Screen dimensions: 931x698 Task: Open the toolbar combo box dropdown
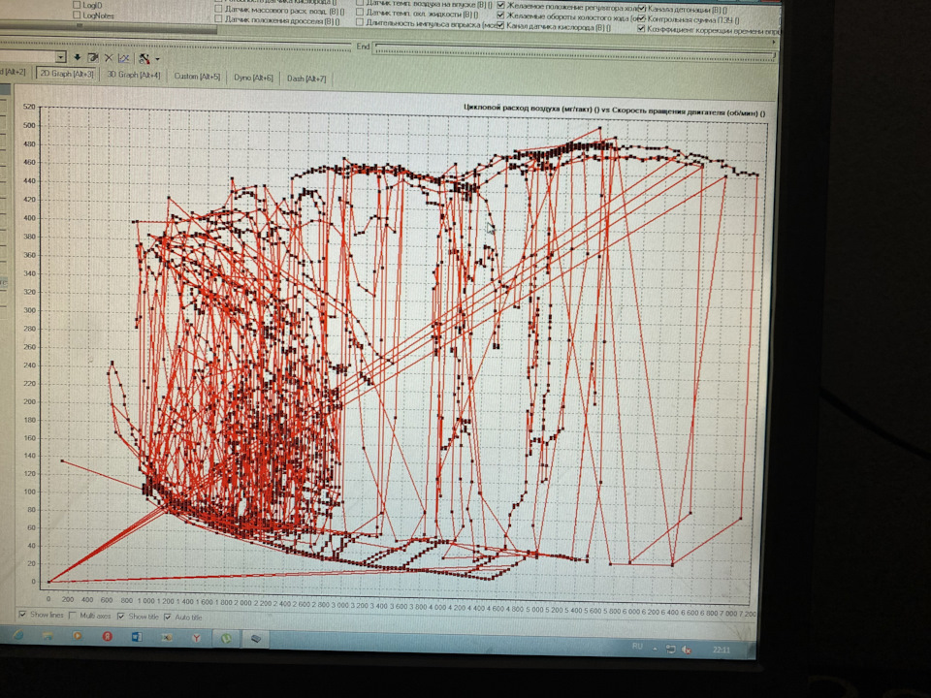(60, 57)
